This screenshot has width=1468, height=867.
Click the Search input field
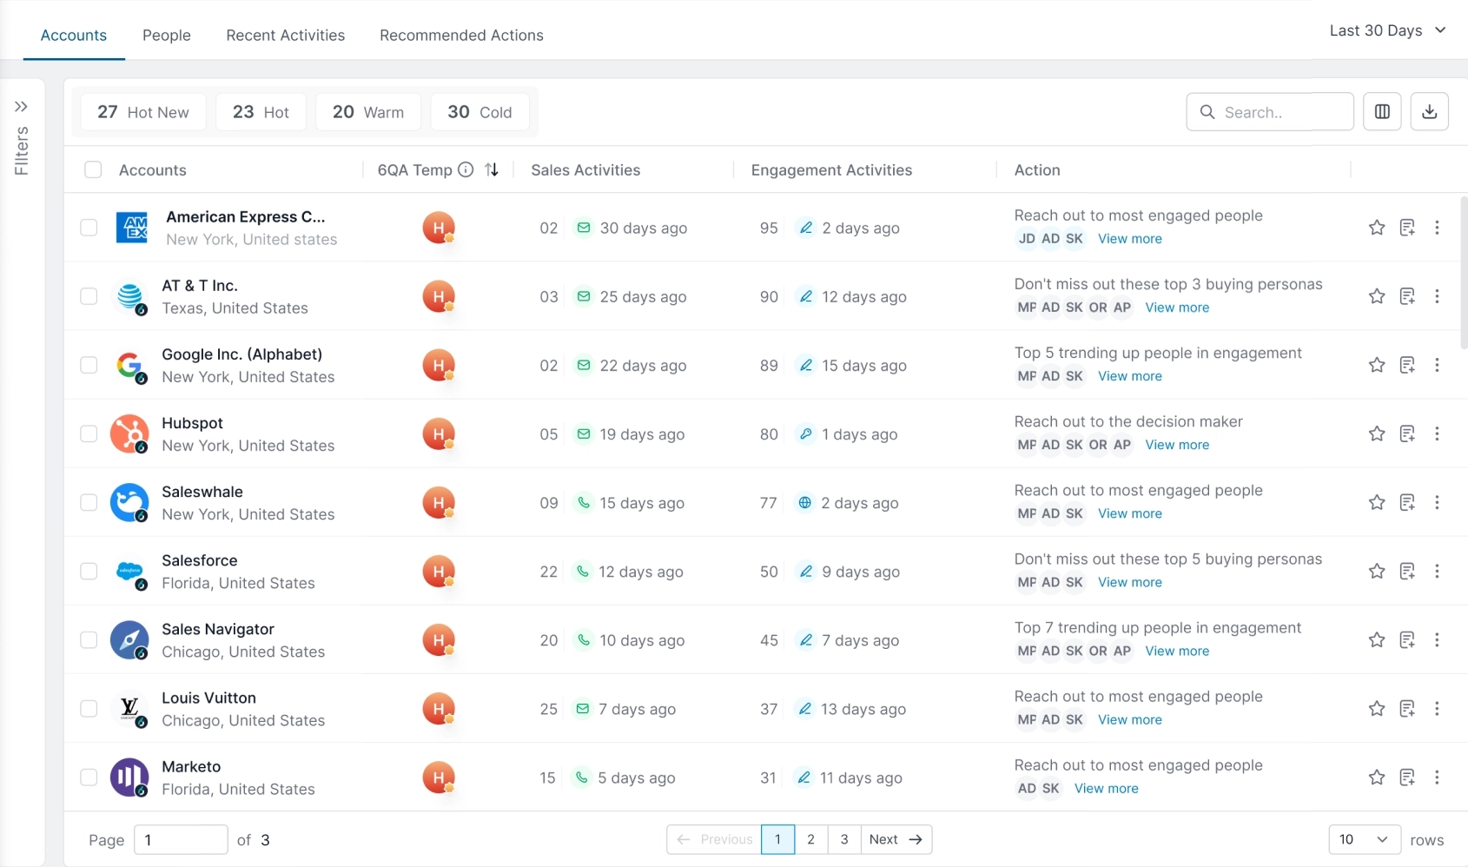[1270, 111]
